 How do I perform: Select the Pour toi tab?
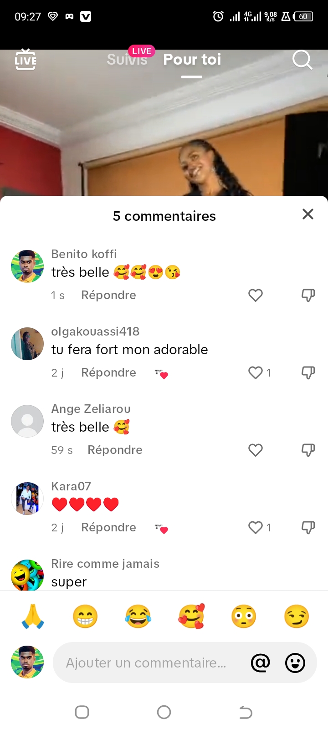192,60
